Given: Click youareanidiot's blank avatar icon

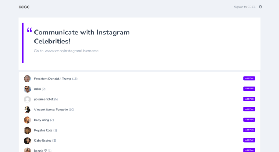Looking at the screenshot, I should click(x=27, y=99).
